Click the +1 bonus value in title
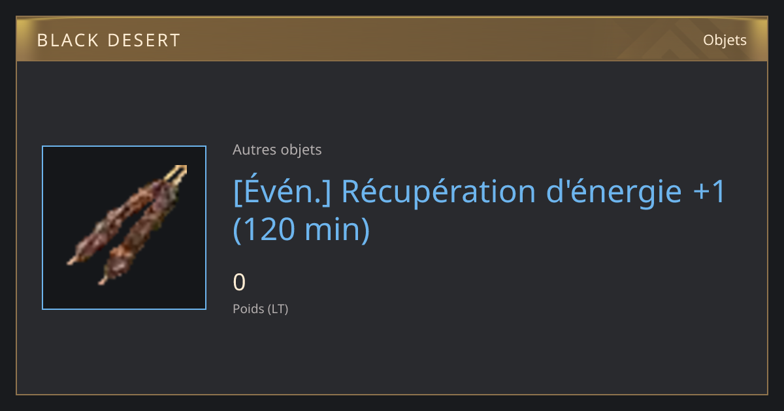784x411 pixels. tap(709, 192)
